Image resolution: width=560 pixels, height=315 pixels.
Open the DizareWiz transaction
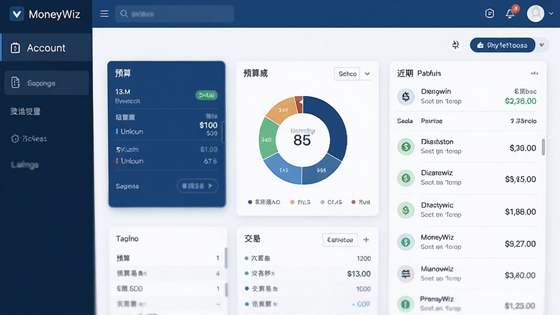466,178
